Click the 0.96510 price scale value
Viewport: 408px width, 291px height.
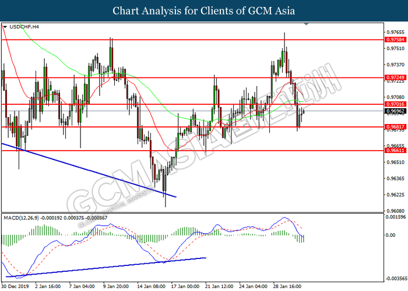(396, 162)
